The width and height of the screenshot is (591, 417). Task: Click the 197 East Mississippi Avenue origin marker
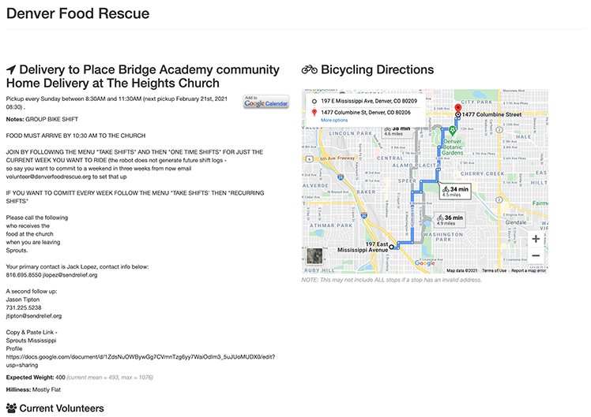[391, 247]
